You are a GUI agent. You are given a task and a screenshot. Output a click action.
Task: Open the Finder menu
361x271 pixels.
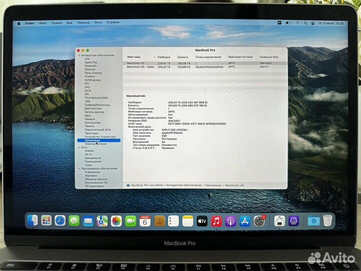(30, 23)
